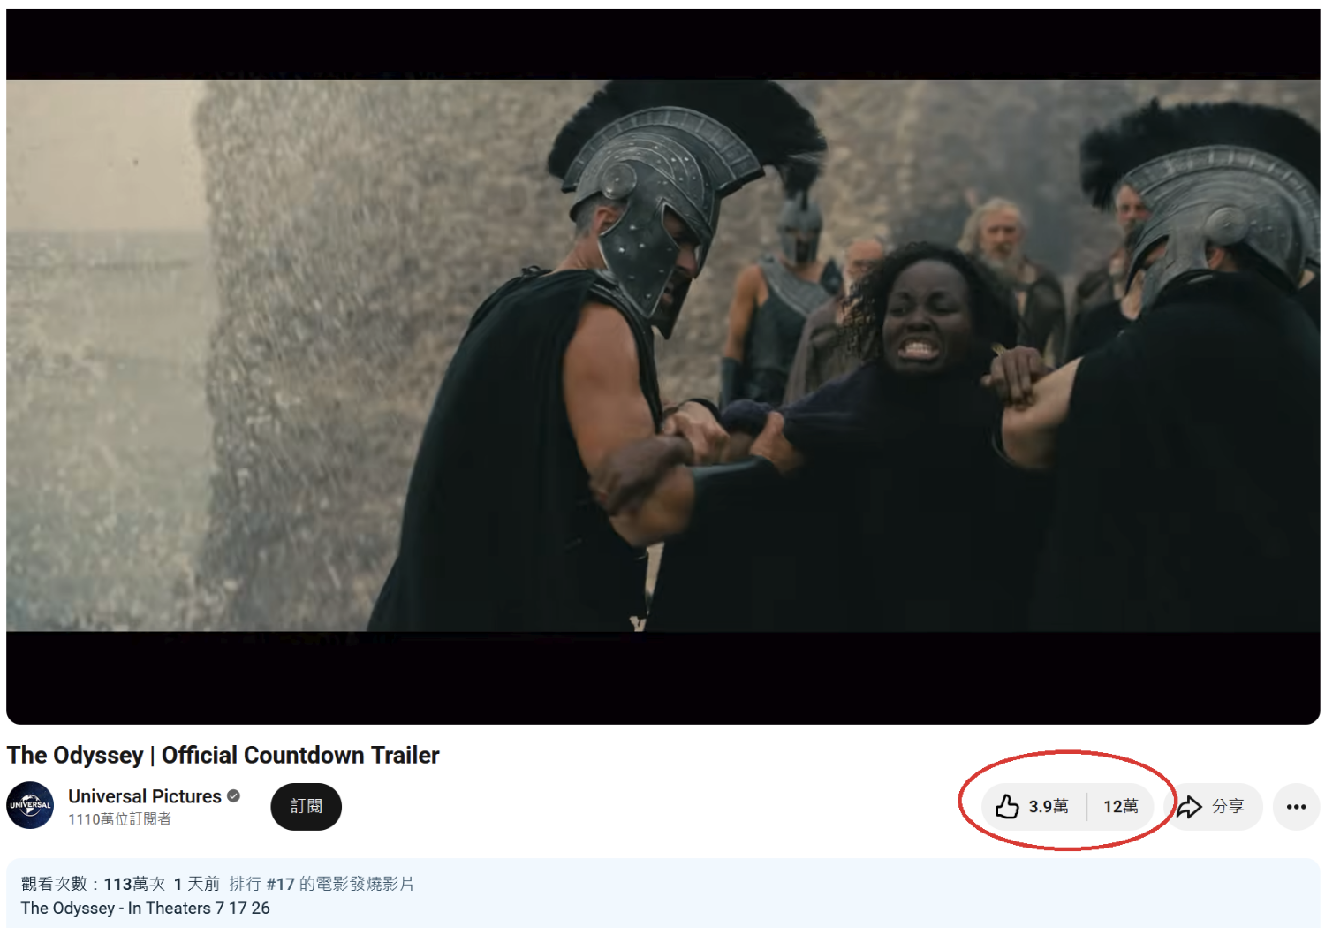The height and width of the screenshot is (928, 1325).
Task: Open the Universal Pictures channel avatar
Action: pyautogui.click(x=30, y=805)
